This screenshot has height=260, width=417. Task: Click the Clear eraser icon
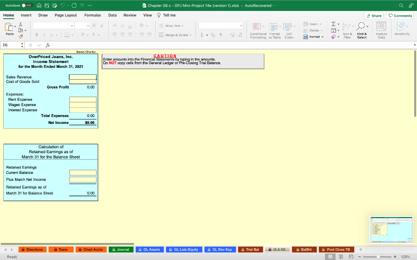(x=334, y=37)
